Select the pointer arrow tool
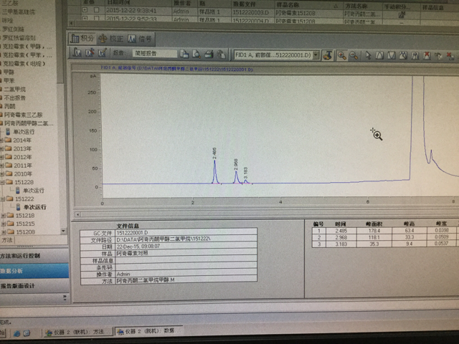This screenshot has width=459, height=344. (x=368, y=55)
